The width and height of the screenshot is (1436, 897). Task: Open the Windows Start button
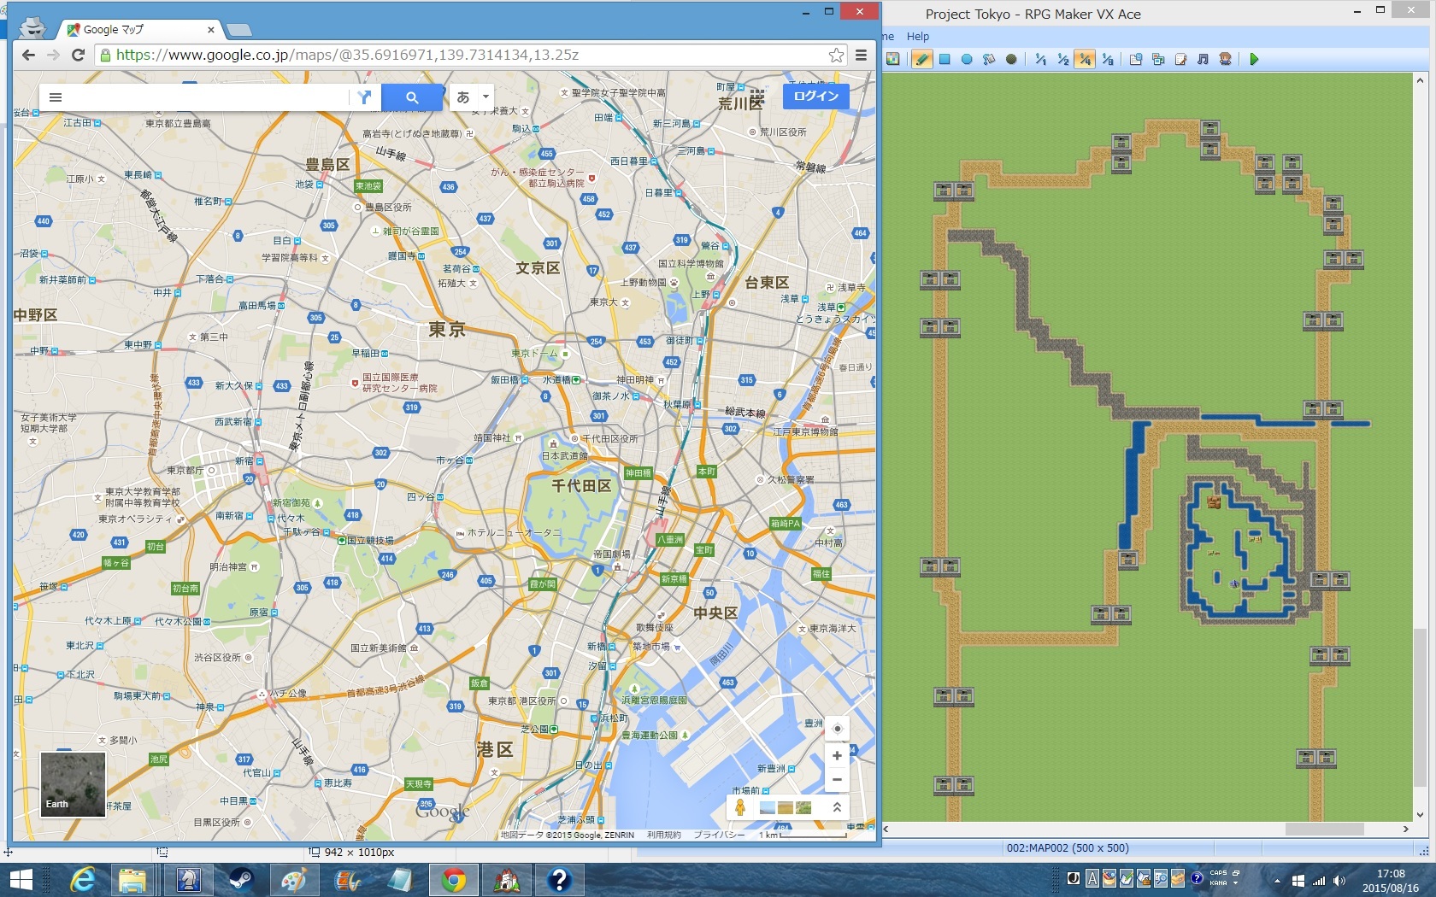tap(21, 880)
